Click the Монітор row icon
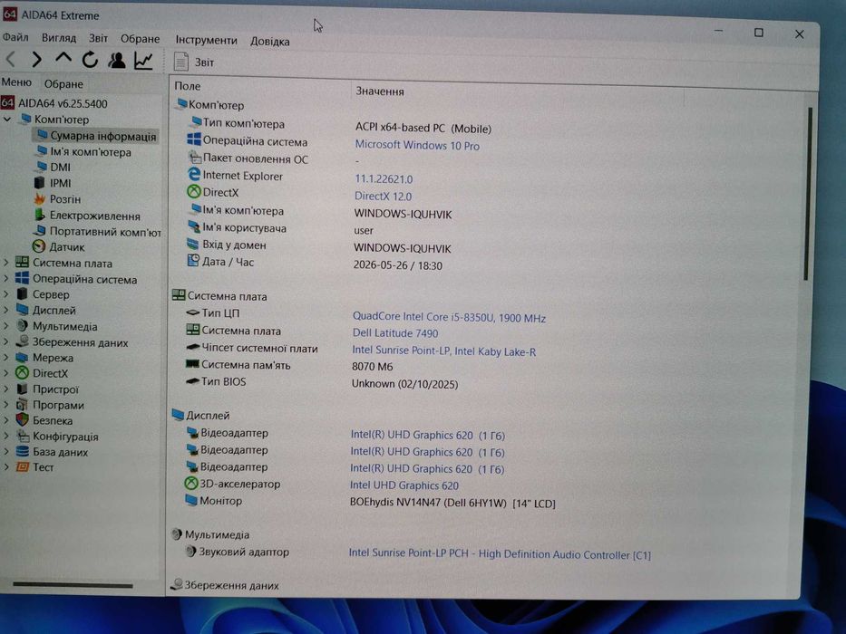The image size is (846, 634). 190,500
